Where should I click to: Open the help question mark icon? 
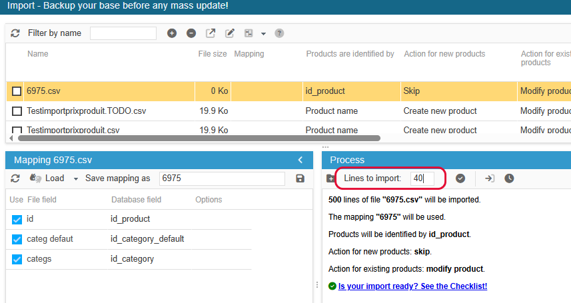279,33
